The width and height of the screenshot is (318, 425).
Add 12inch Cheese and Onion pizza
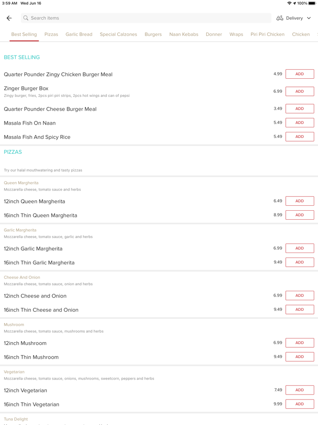pos(299,296)
